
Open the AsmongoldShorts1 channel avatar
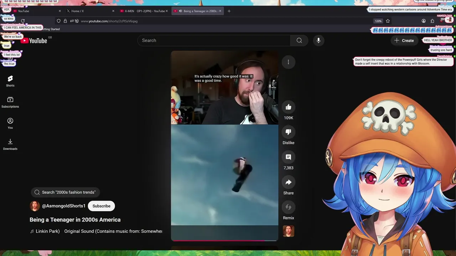35,206
